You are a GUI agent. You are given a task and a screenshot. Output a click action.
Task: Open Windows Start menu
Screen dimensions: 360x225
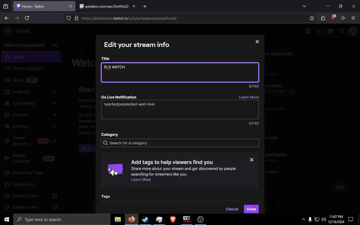7,219
